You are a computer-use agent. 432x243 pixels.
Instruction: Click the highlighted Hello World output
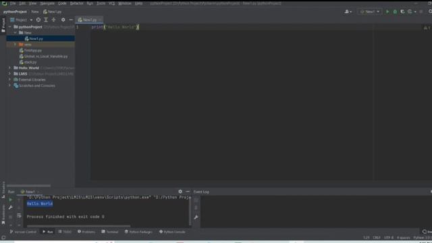click(40, 204)
